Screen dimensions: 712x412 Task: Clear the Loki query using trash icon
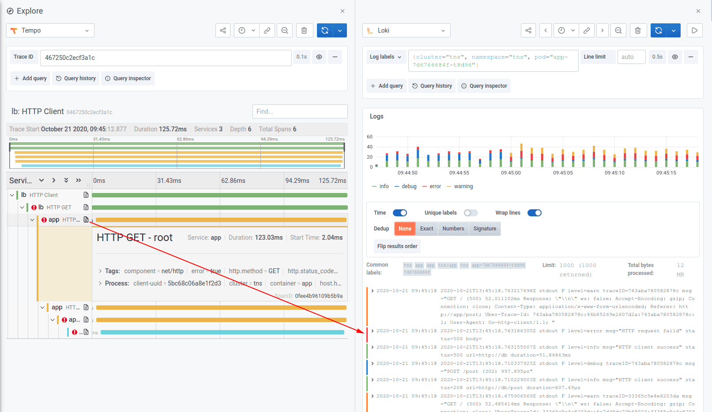pos(638,30)
